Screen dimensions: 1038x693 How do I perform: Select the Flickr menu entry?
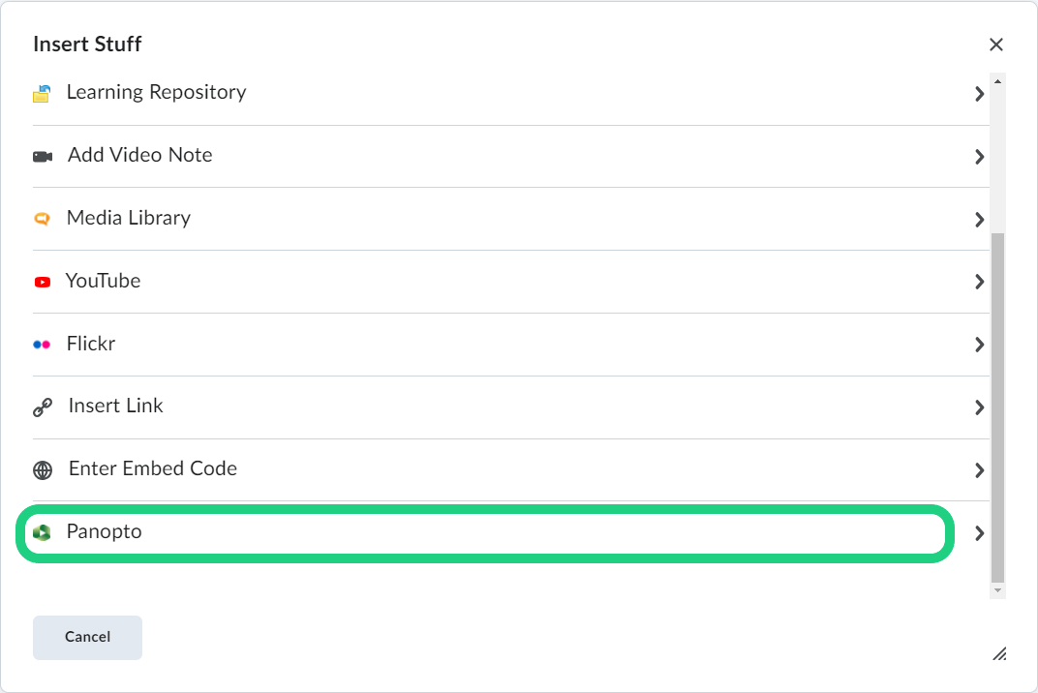coord(91,344)
